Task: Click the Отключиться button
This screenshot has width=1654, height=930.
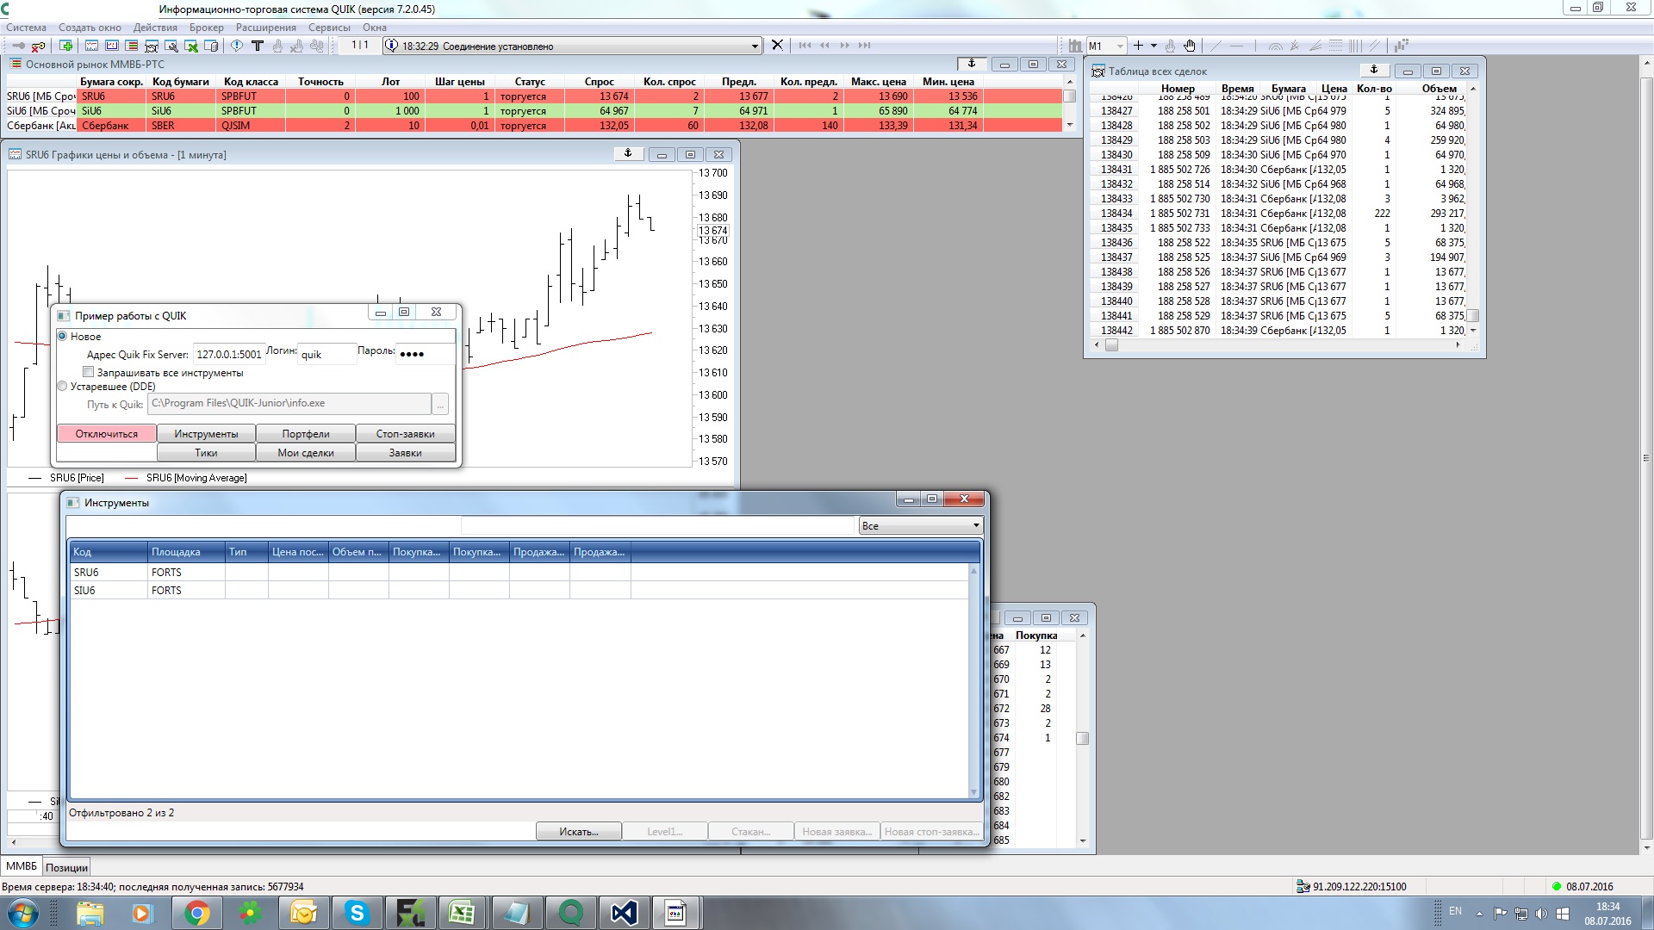Action: click(107, 433)
